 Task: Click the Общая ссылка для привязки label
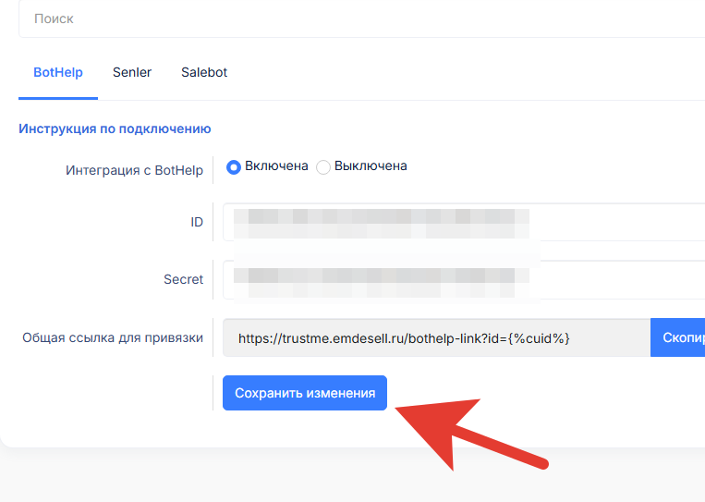[x=113, y=337]
